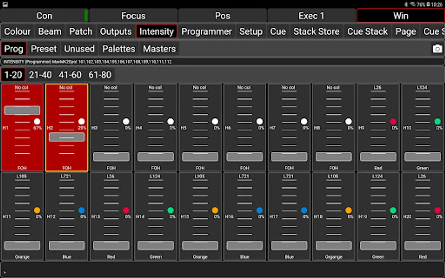Toggle the Masters intensity view
This screenshot has width=445, height=278.
click(159, 49)
